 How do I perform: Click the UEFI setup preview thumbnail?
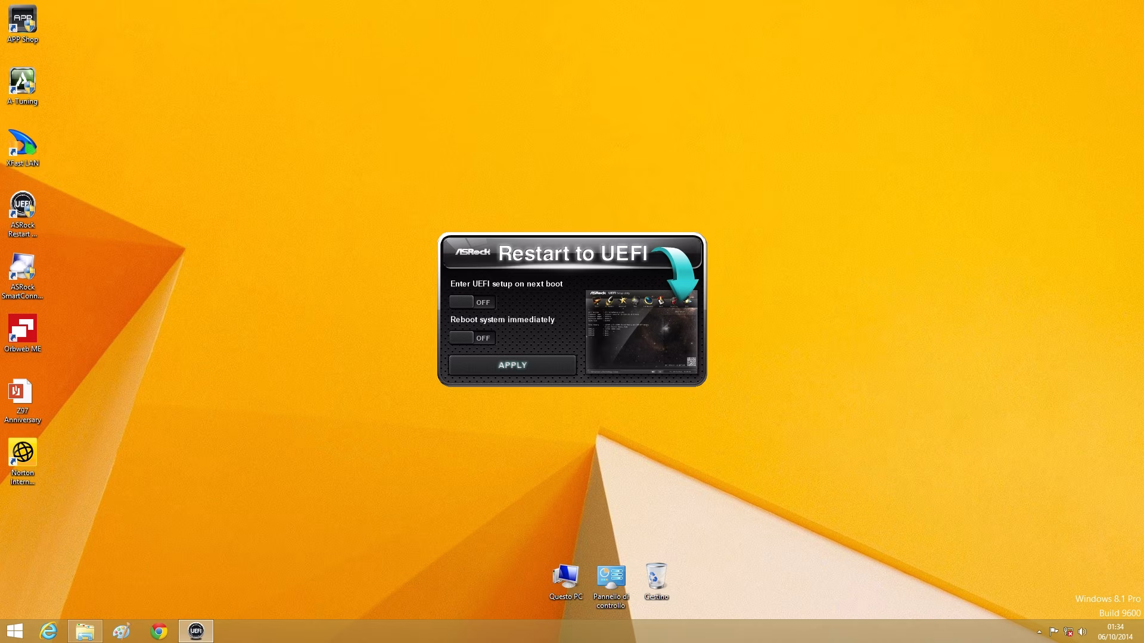[x=642, y=332]
